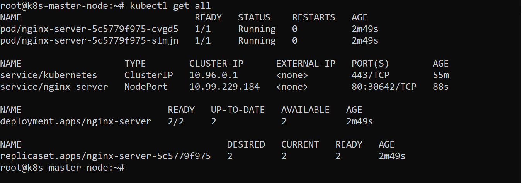Click pod name ending in cvgd5
The width and height of the screenshot is (522, 183).
(x=89, y=29)
